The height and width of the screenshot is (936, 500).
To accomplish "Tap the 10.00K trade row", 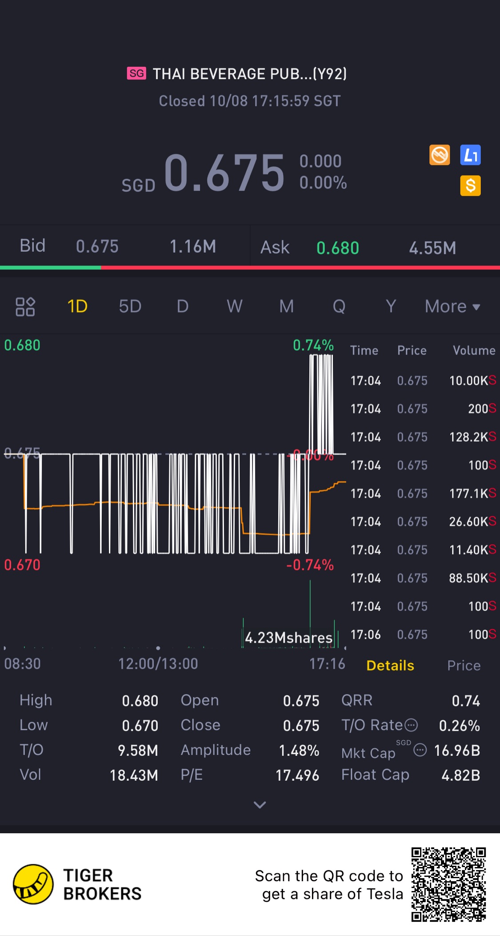I will tap(423, 381).
